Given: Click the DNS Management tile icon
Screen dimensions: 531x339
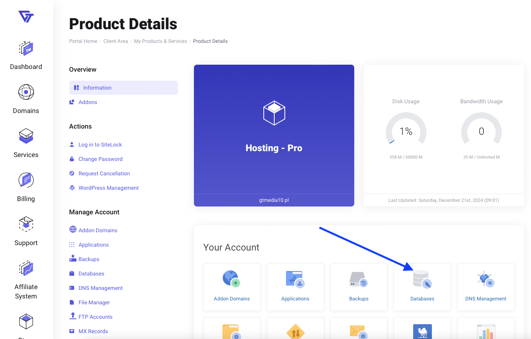Looking at the screenshot, I should coord(486,279).
